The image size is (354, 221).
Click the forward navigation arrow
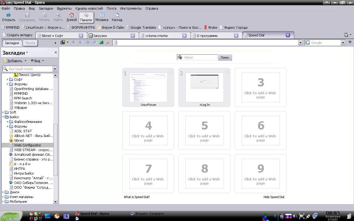pyautogui.click(x=88, y=43)
